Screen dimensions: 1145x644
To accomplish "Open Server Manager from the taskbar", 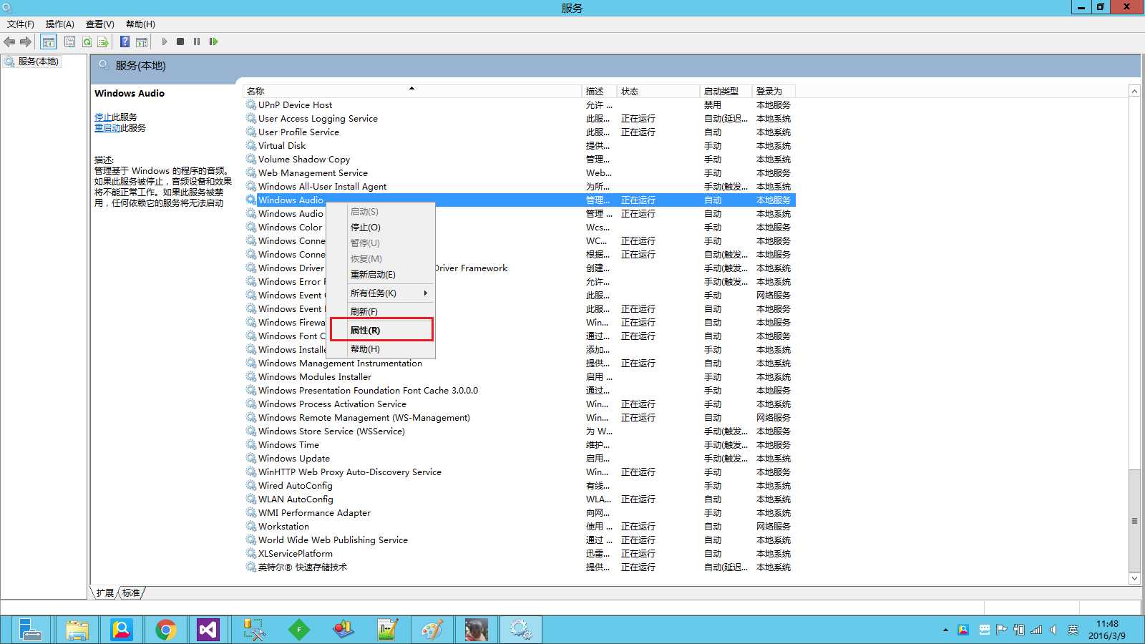I will (x=30, y=630).
